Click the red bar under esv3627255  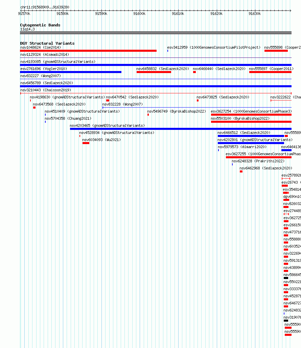pos(259,157)
